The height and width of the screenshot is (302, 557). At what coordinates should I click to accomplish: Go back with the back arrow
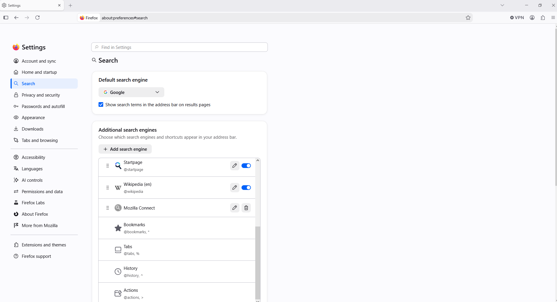pyautogui.click(x=16, y=18)
